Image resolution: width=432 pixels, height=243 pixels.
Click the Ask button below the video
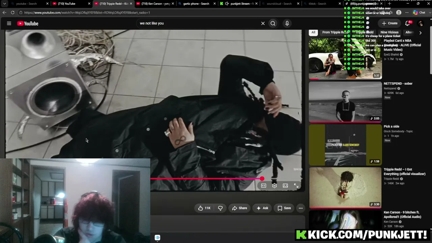[x=262, y=208]
